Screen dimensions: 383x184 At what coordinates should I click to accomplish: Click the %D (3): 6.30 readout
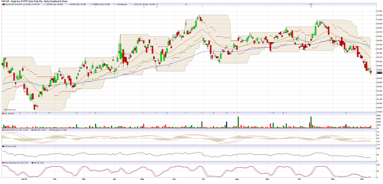39,163
